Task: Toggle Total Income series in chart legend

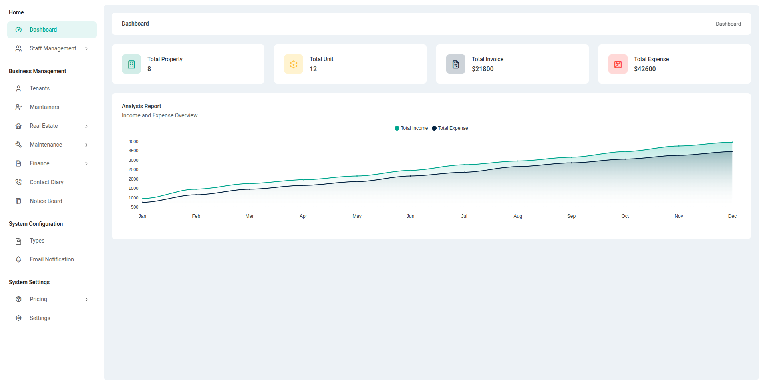Action: click(411, 128)
